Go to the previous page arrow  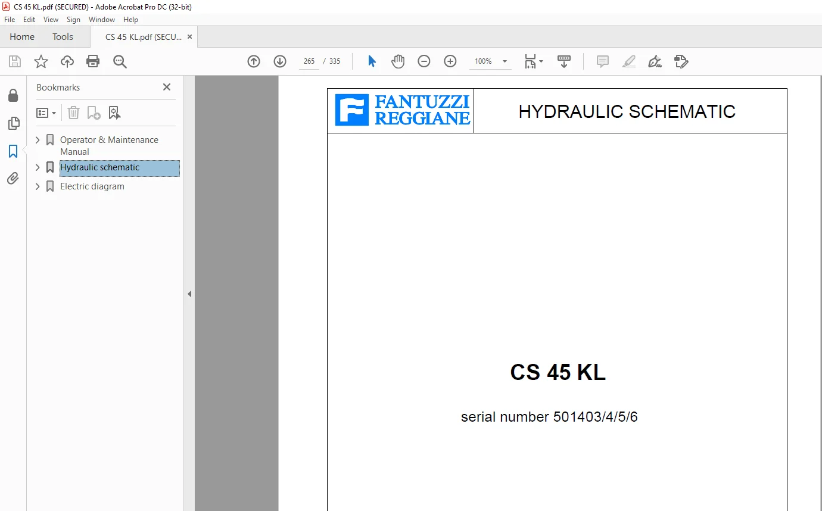(254, 61)
